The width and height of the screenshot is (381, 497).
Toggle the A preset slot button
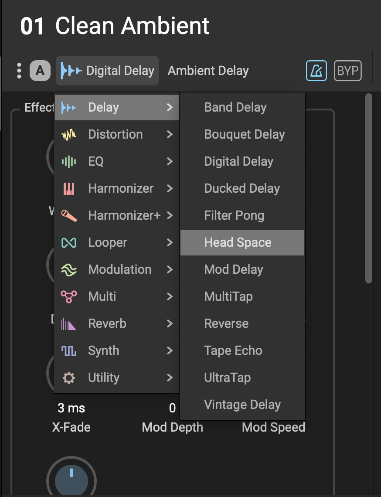(40, 71)
